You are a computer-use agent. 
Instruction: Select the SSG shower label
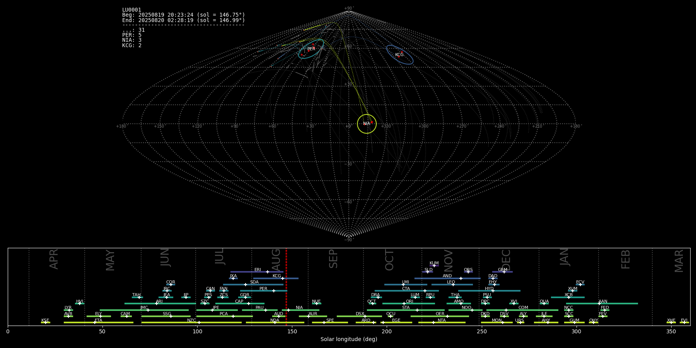pyautogui.click(x=167, y=314)
